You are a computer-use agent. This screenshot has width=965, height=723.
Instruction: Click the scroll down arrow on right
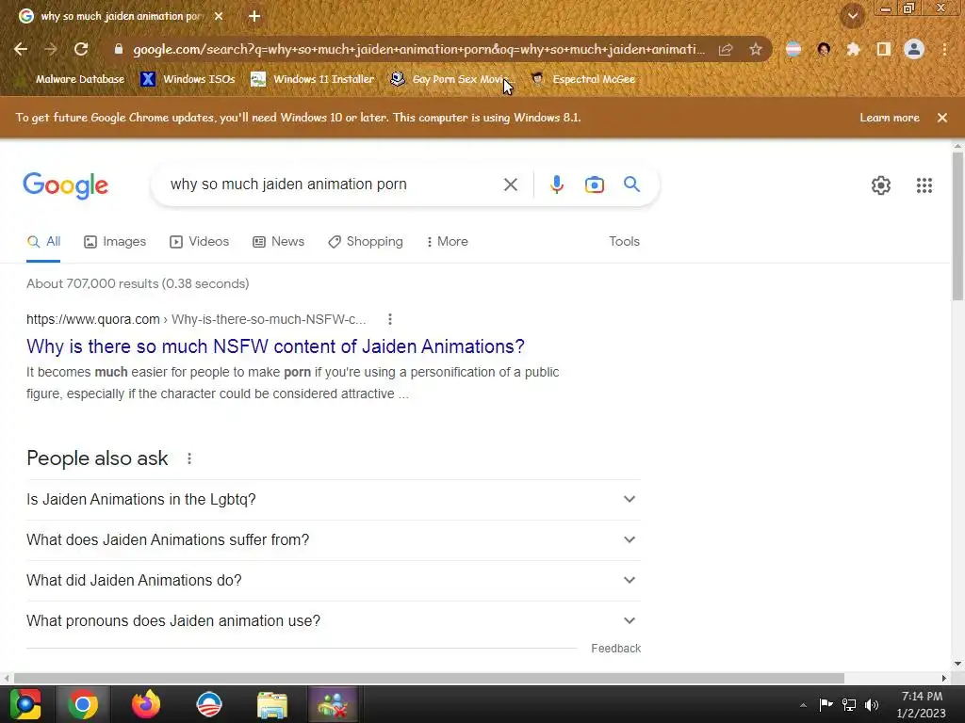pyautogui.click(x=957, y=664)
